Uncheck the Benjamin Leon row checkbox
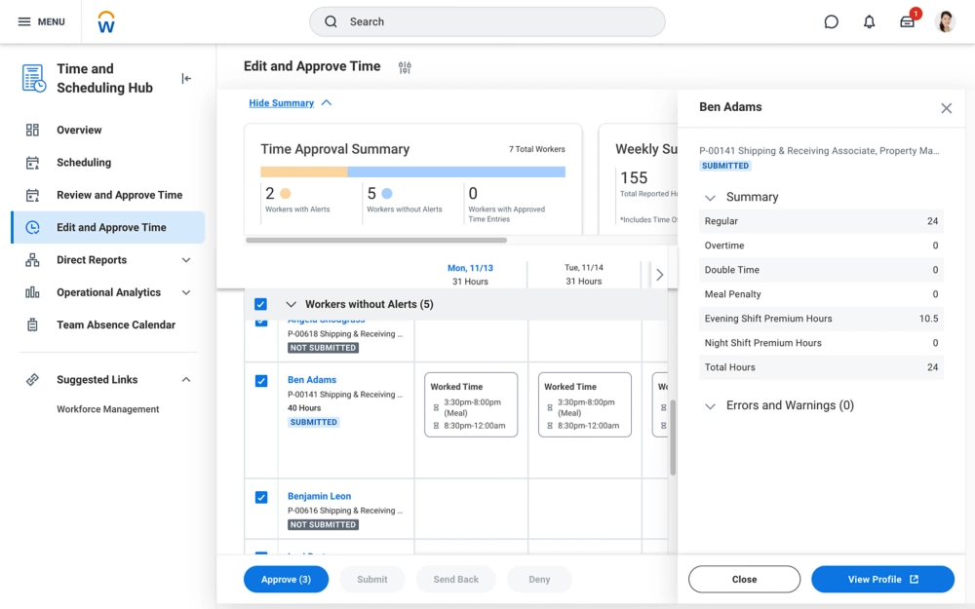Screen dimensions: 975x609 260,497
